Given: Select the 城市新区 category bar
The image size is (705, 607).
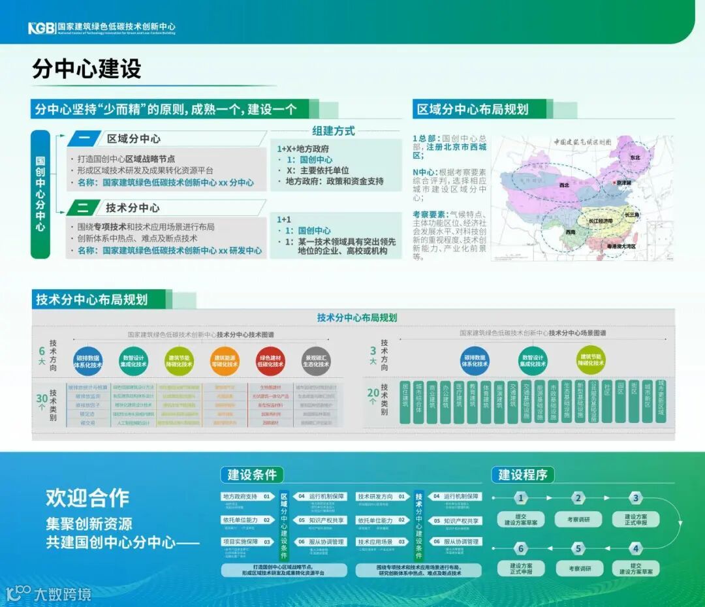Looking at the screenshot, I should point(648,401).
